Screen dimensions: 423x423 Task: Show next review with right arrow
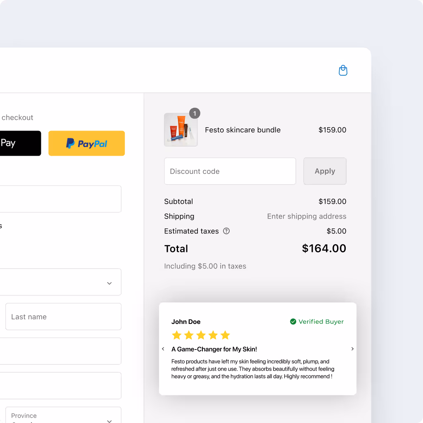tap(352, 349)
